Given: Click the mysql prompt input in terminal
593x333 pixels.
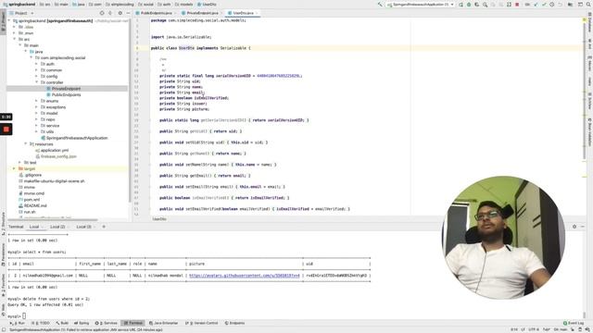Looking at the screenshot, I should 24,316.
